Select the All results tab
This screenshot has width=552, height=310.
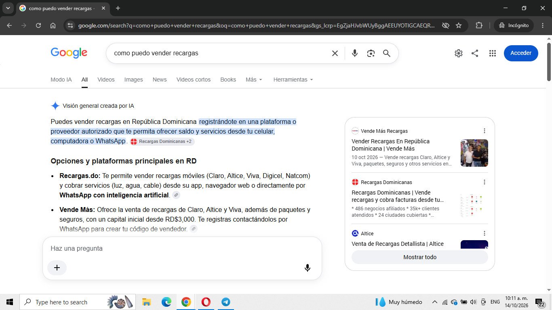click(x=84, y=80)
